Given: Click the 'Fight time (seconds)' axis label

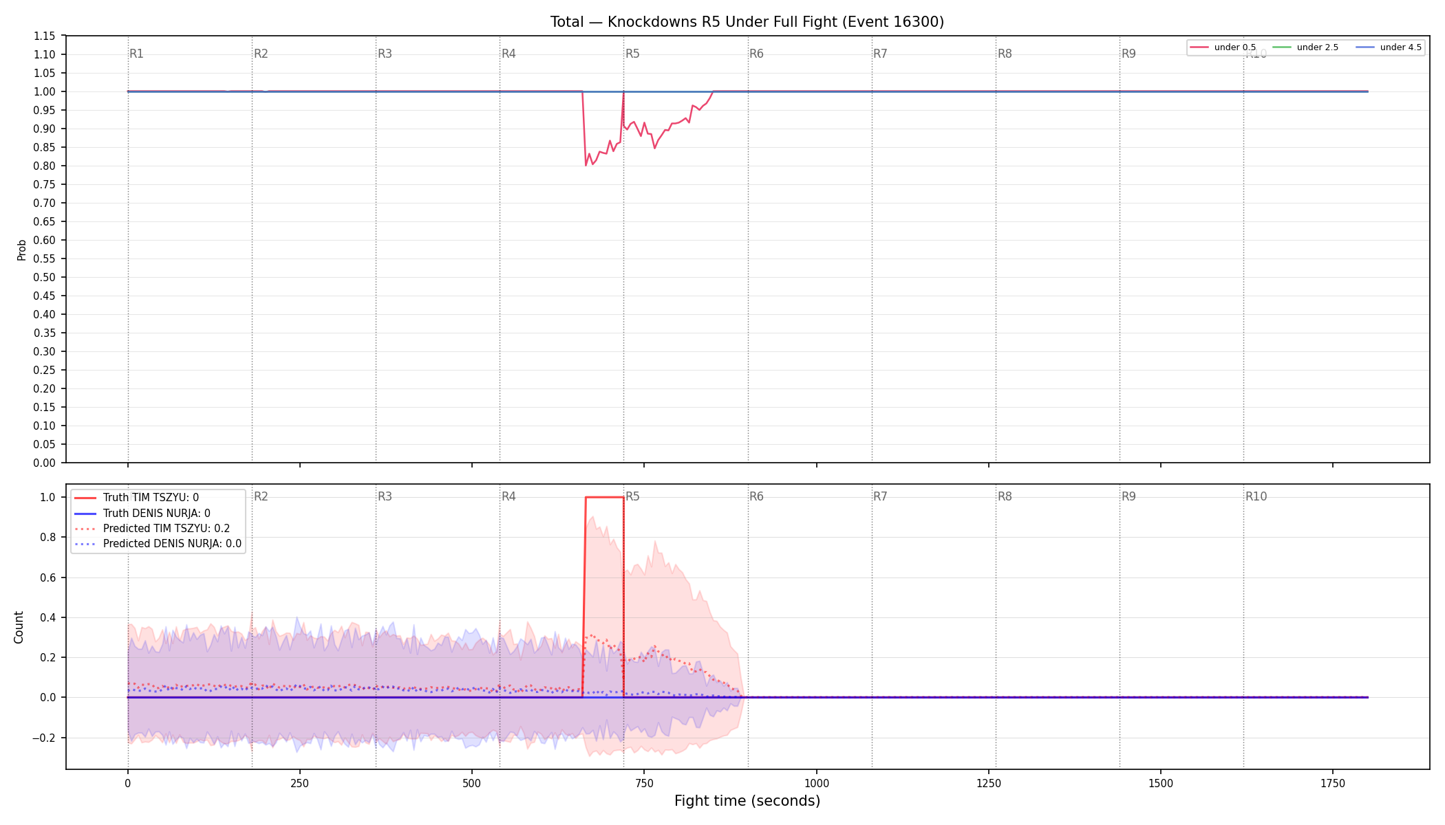Looking at the screenshot, I should point(747,801).
